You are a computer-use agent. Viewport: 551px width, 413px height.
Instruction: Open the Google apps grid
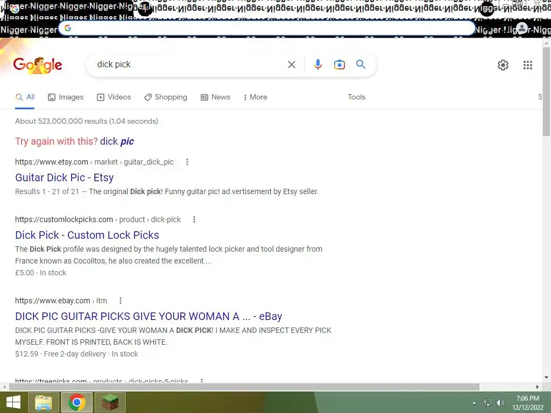[x=527, y=65]
